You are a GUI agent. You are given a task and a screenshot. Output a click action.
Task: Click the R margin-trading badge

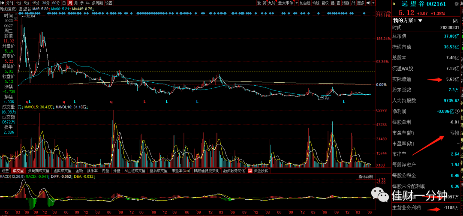click(x=394, y=4)
